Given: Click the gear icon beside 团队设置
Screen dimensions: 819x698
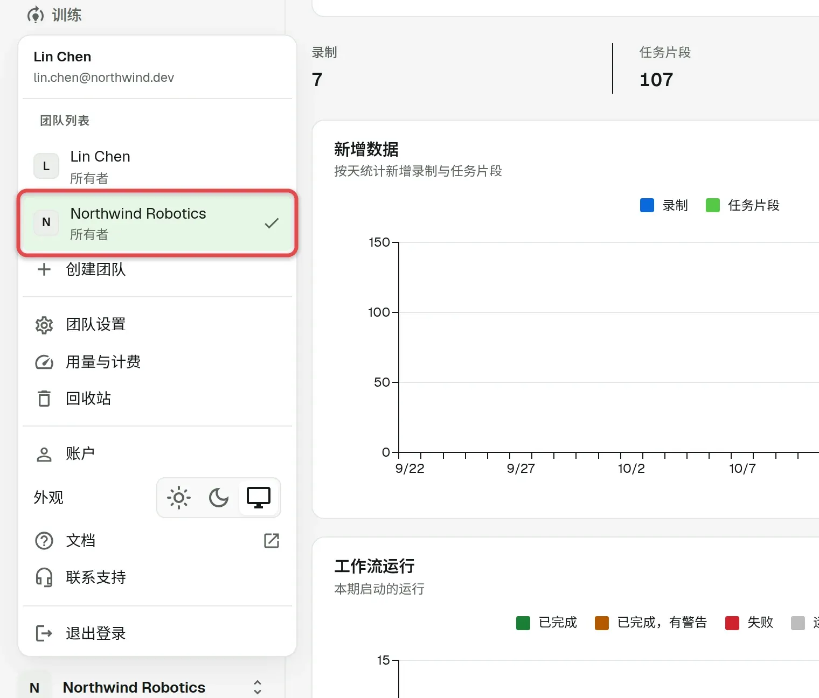Looking at the screenshot, I should [44, 325].
